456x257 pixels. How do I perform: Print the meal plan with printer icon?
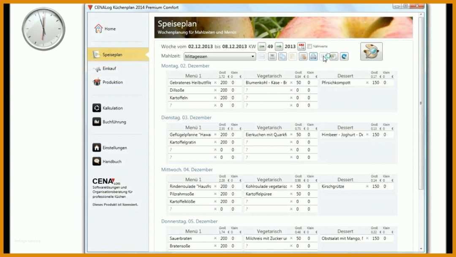click(313, 57)
